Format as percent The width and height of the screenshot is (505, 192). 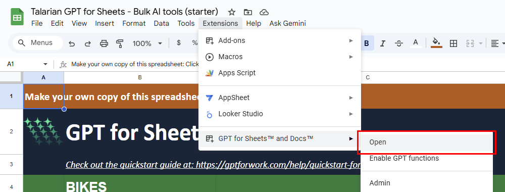tap(194, 43)
